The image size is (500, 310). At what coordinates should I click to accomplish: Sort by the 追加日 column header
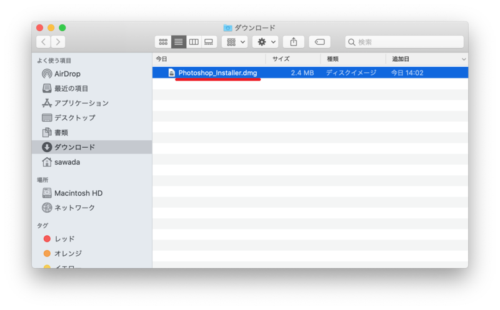[x=427, y=59]
